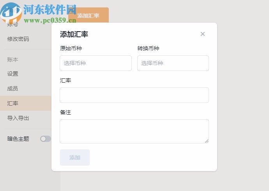
Task: Open the 原始币种 currency dropdown
Action: 96,63
